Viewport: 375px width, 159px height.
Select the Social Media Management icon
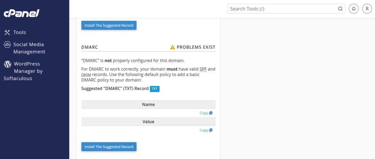(x=7, y=44)
